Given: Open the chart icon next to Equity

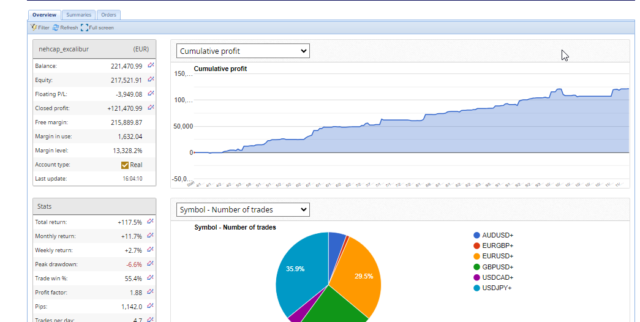Looking at the screenshot, I should (x=151, y=79).
